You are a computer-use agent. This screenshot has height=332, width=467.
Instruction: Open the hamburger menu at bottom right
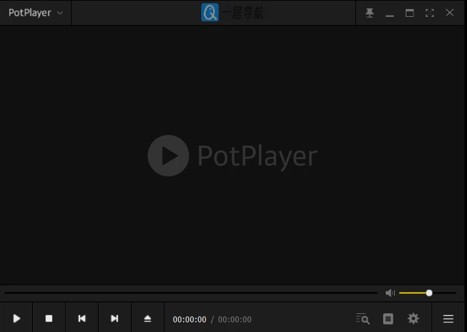pyautogui.click(x=448, y=319)
